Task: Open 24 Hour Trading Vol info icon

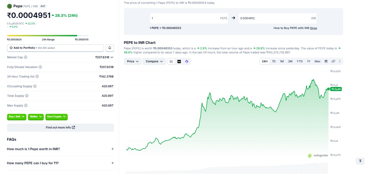Action: tap(37, 76)
